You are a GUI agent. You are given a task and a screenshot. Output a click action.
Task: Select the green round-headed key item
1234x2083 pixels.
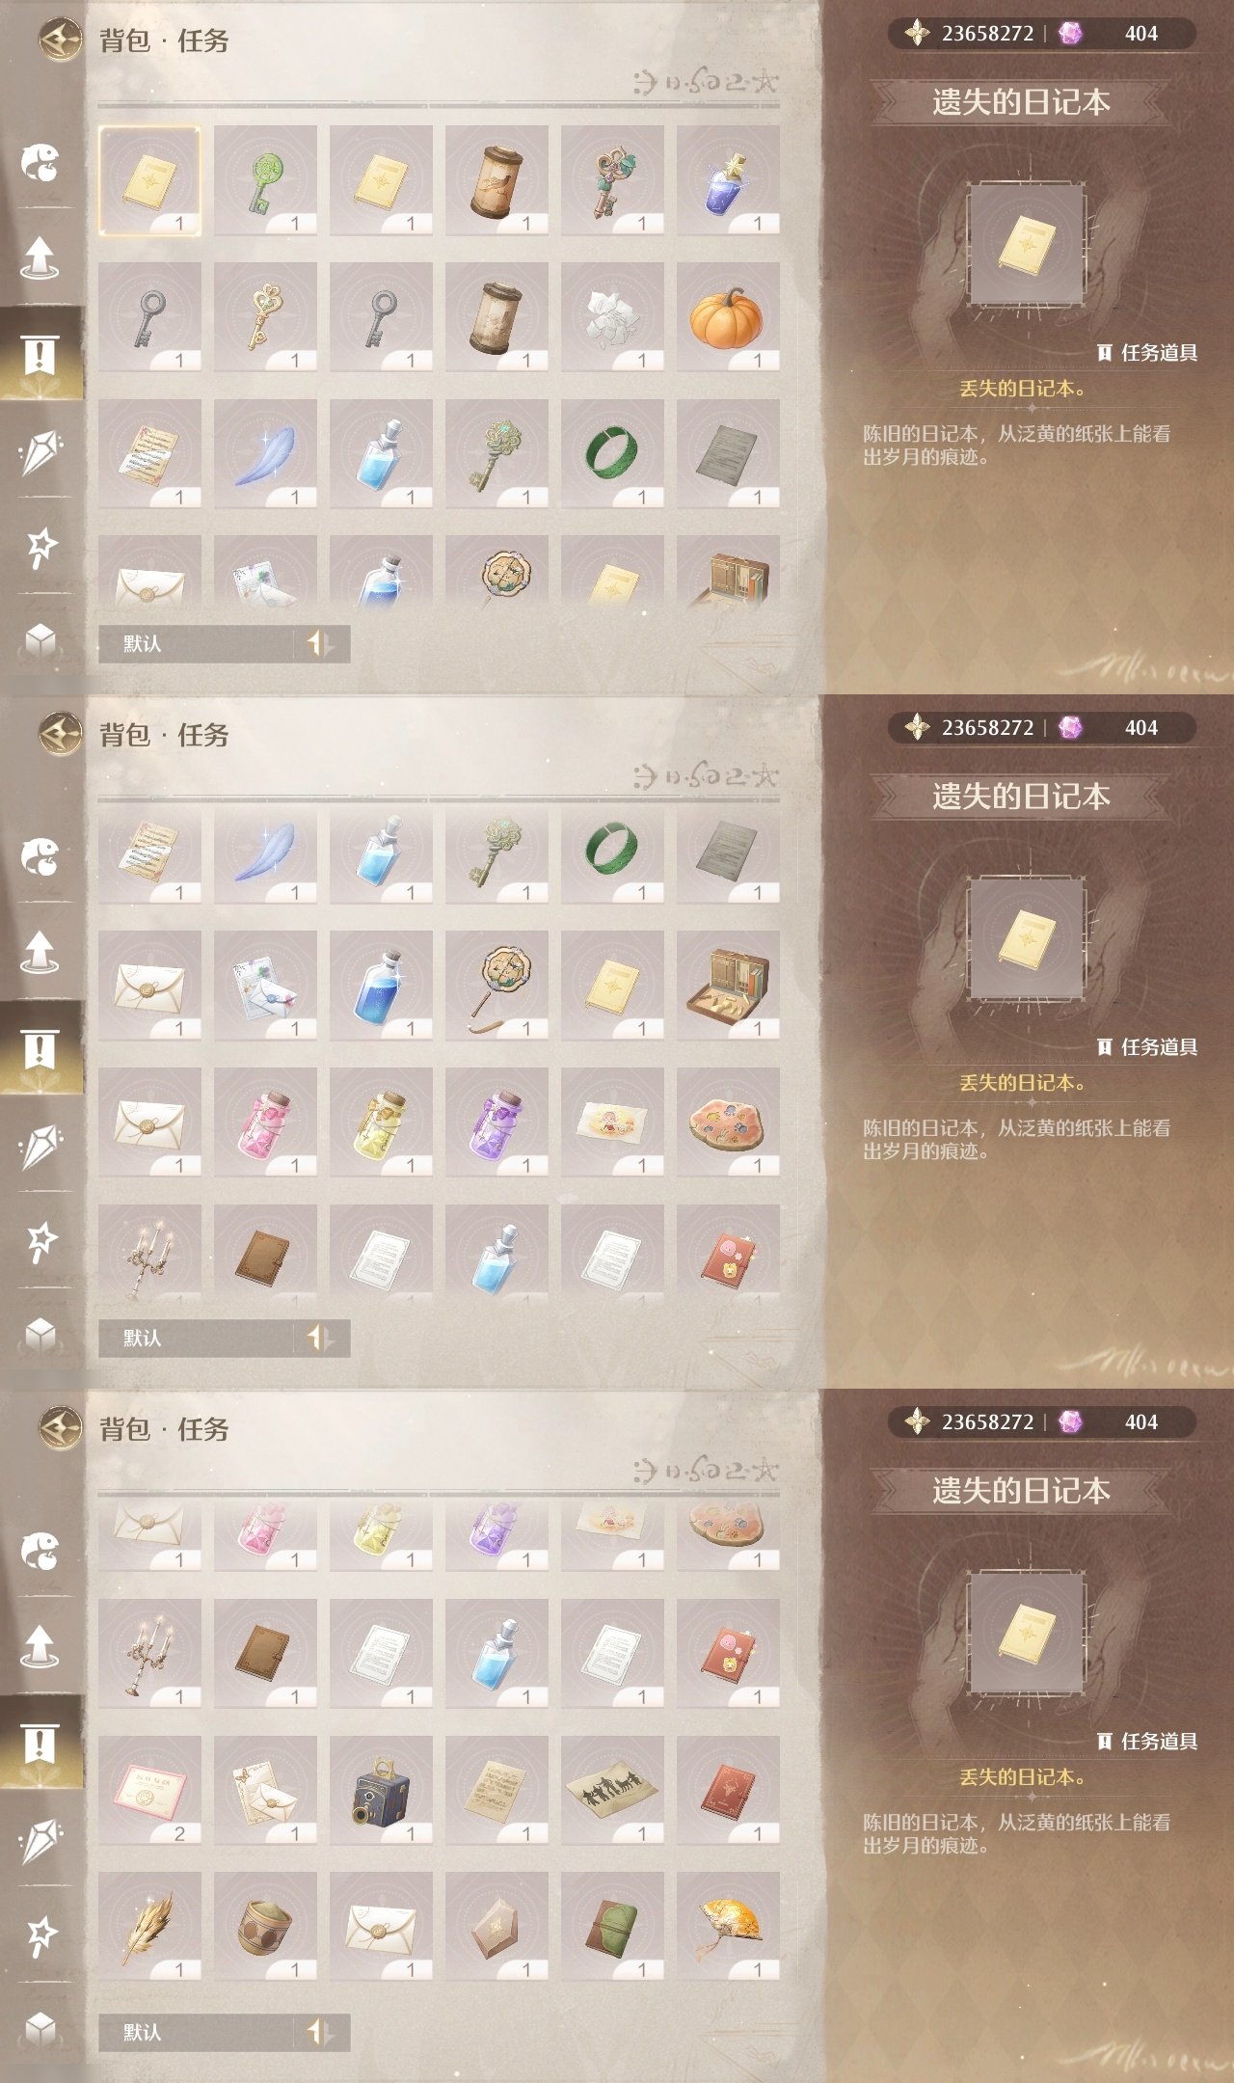[265, 179]
